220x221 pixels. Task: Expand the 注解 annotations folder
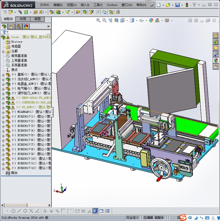pyautogui.click(x=3, y=51)
